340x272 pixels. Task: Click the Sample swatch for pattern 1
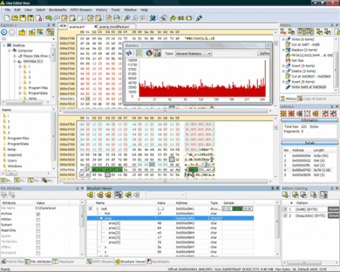pyautogui.click(x=333, y=209)
